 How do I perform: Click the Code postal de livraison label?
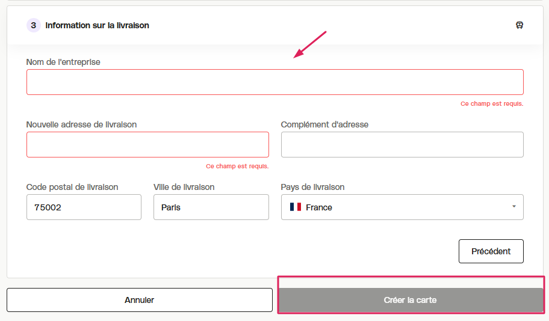click(72, 187)
